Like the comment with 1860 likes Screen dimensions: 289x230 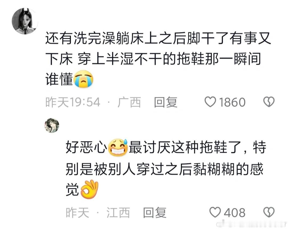(x=210, y=102)
